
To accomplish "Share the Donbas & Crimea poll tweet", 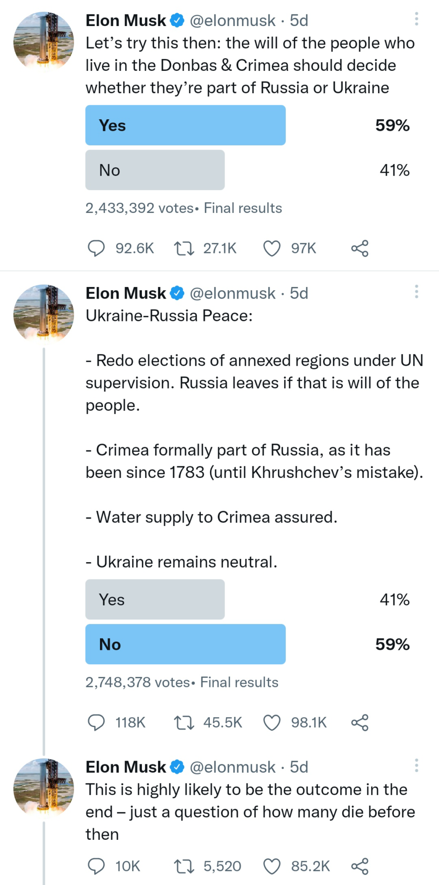I will 359,248.
